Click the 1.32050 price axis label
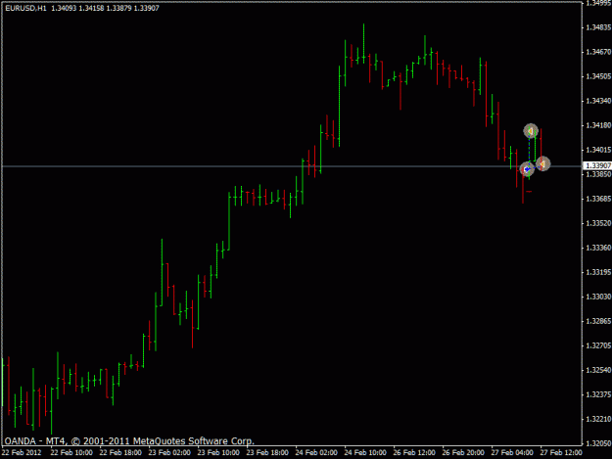 tap(598, 443)
